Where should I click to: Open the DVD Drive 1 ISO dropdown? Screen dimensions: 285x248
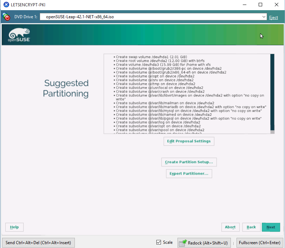point(264,17)
